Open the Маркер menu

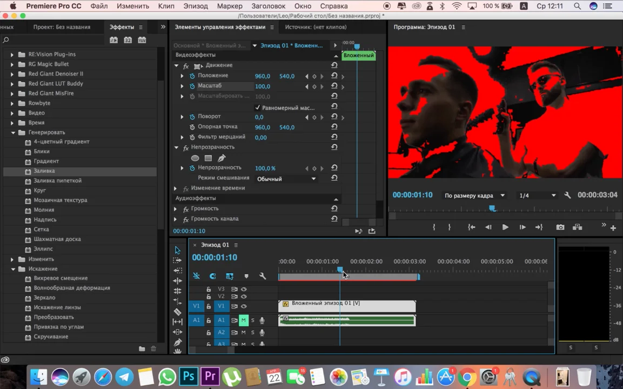click(x=230, y=6)
